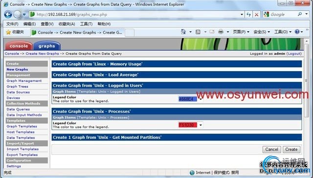Open the 编辑(E) menu
The height and width of the screenshot is (178, 313).
click(29, 24)
